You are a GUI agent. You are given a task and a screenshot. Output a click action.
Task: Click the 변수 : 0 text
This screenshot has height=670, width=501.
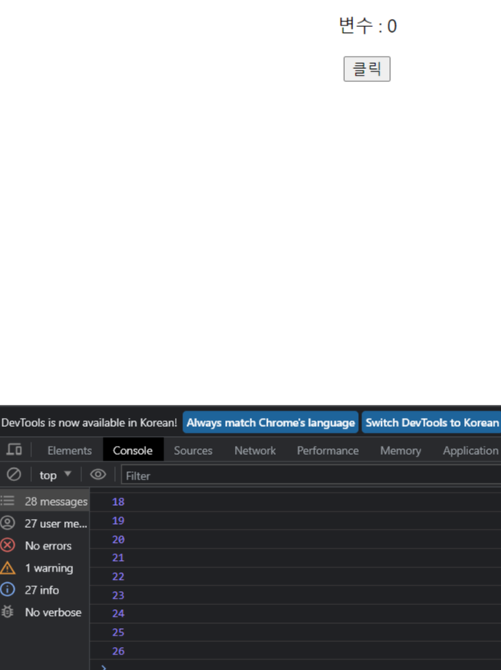[x=368, y=25]
